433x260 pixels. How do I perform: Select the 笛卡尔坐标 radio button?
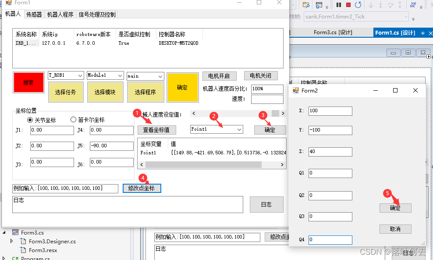[x=73, y=120]
